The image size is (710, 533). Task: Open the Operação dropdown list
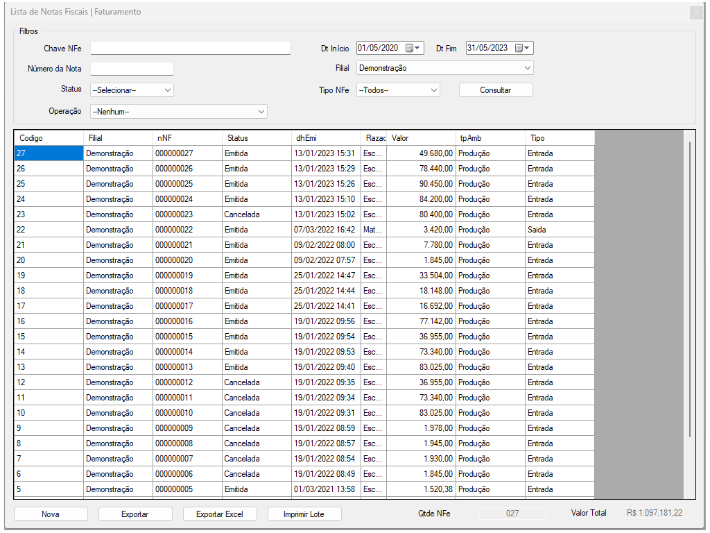click(261, 111)
